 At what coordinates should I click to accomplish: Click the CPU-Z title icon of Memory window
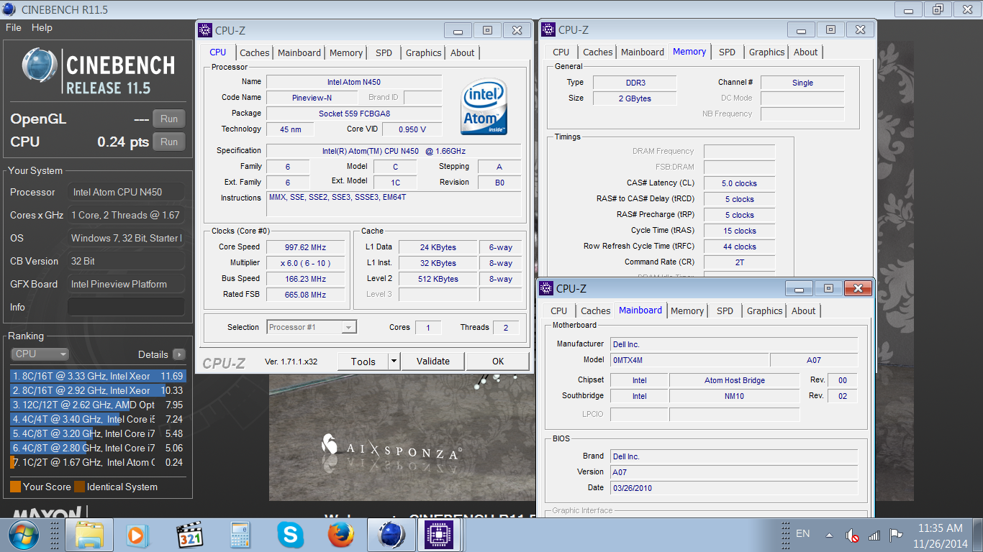pos(548,29)
